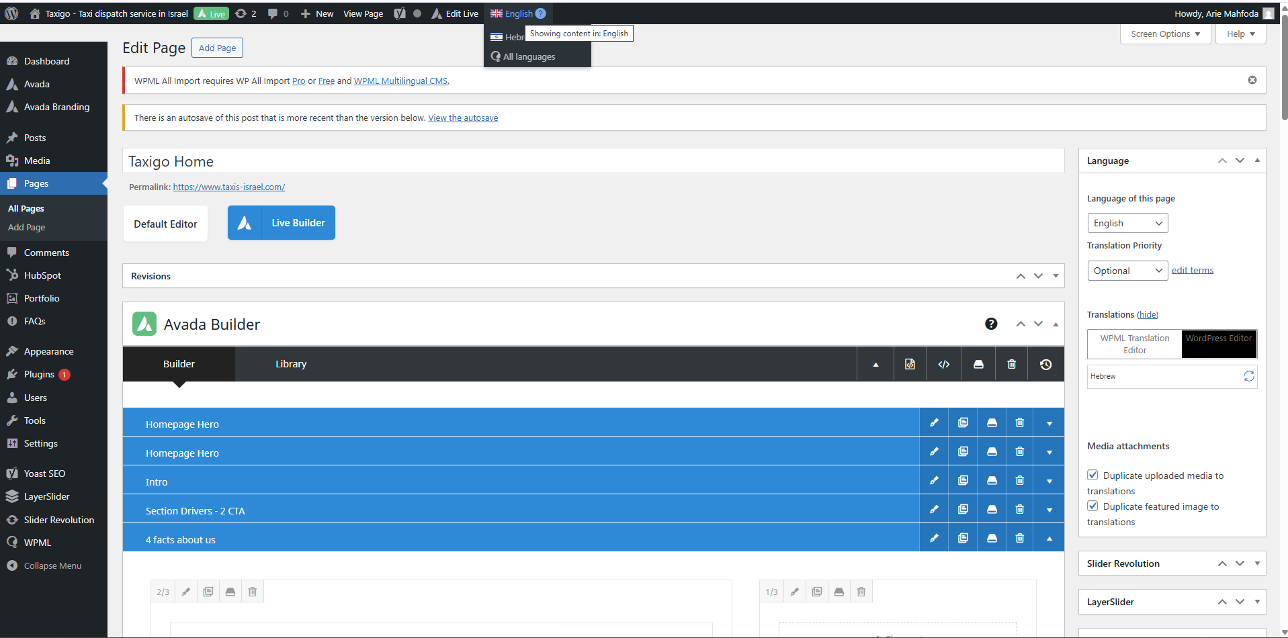
Task: Click the Add Page button
Action: point(217,48)
